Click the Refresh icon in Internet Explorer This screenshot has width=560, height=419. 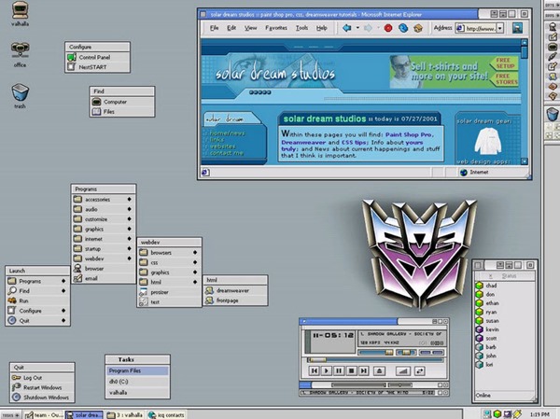pyautogui.click(x=403, y=28)
